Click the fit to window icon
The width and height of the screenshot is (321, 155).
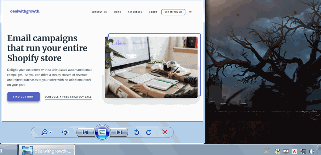[x=65, y=132]
